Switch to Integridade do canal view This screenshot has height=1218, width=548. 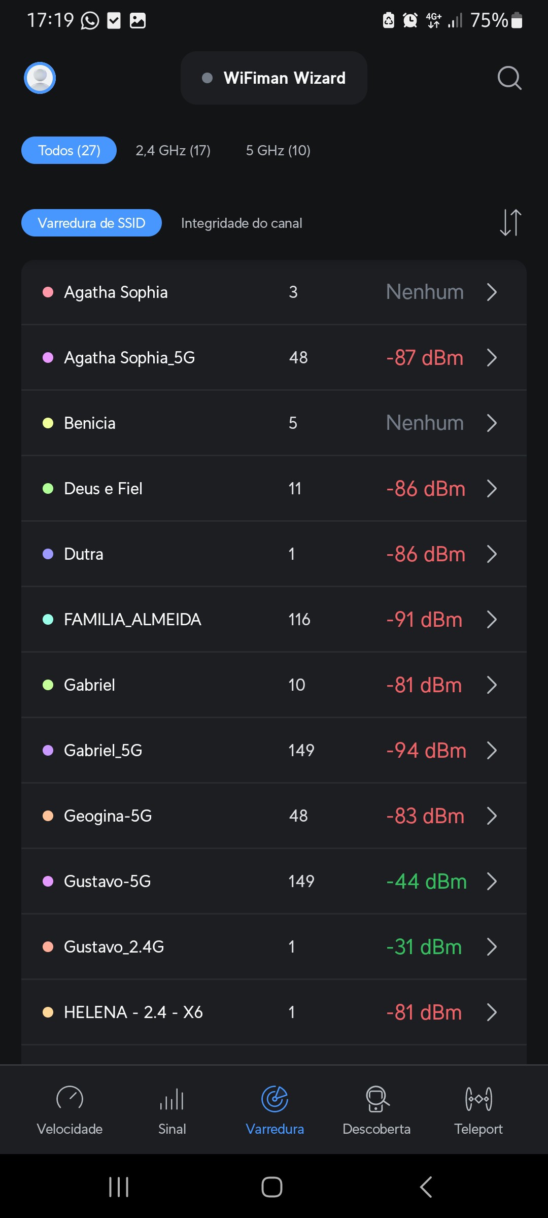pyautogui.click(x=242, y=223)
